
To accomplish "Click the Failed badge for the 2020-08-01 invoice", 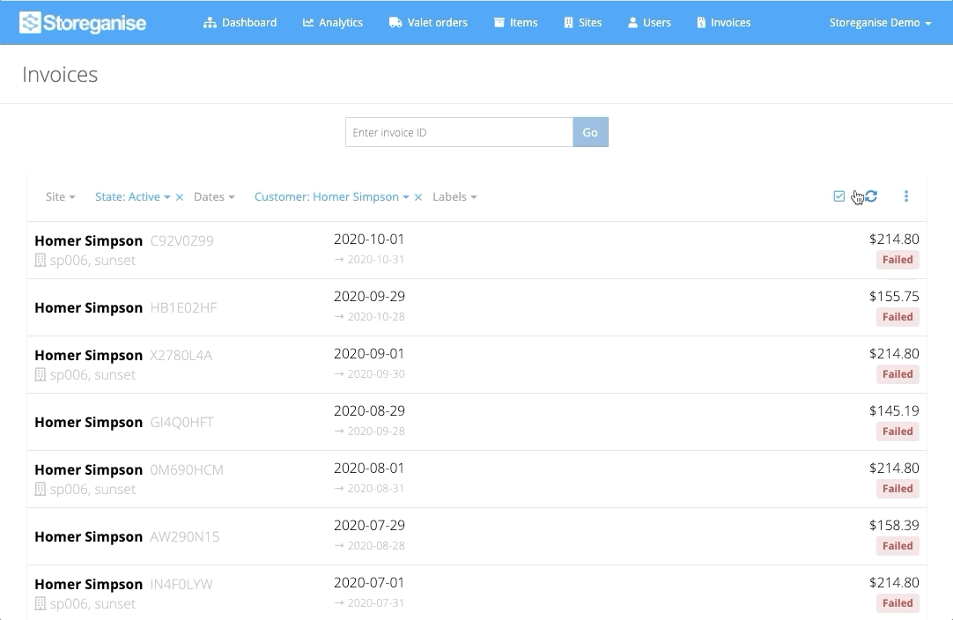I will [898, 488].
